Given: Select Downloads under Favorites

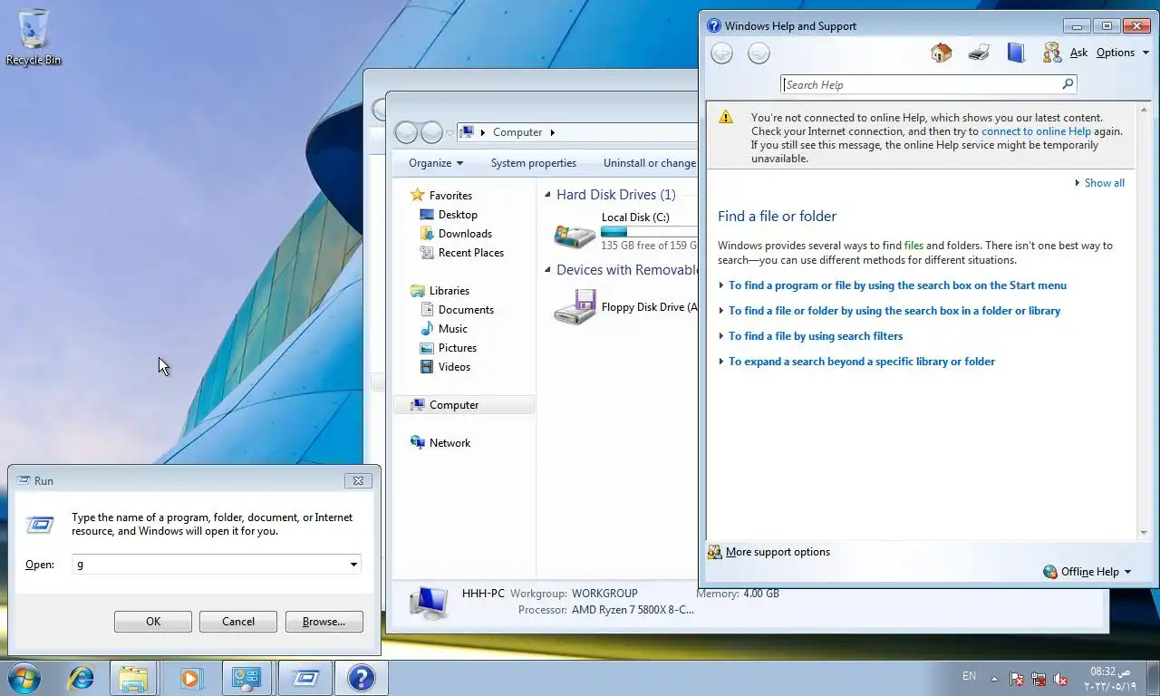Looking at the screenshot, I should (465, 234).
